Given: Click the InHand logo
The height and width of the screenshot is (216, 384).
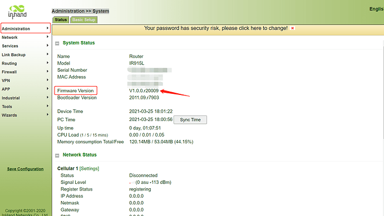Looking at the screenshot, I should coord(17,12).
